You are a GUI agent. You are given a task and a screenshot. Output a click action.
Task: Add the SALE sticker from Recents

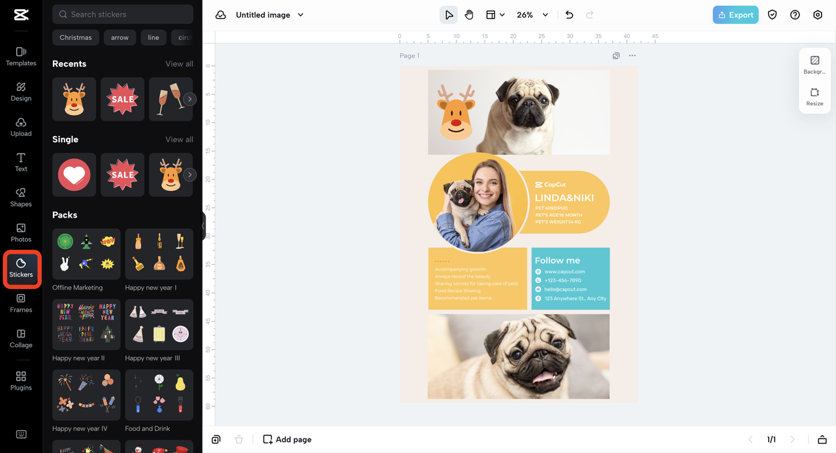pos(122,99)
